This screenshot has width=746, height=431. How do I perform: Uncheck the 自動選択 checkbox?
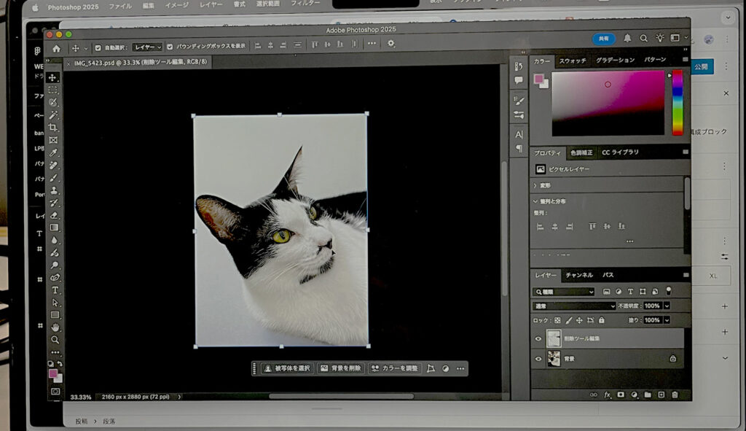point(98,47)
